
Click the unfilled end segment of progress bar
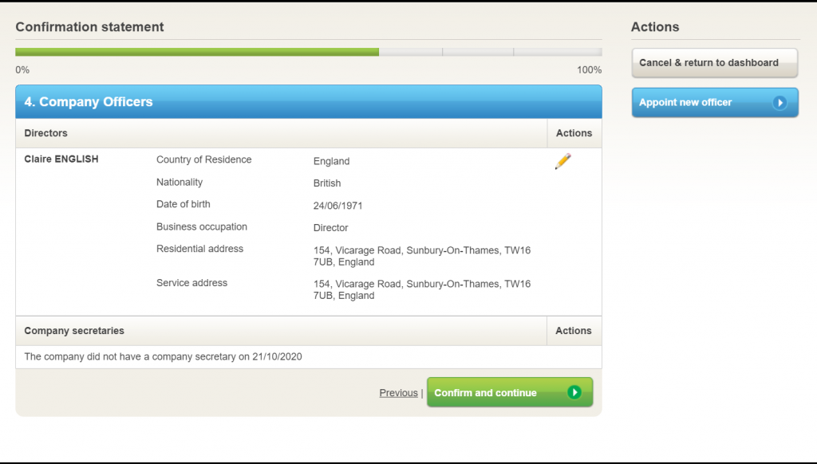[557, 52]
